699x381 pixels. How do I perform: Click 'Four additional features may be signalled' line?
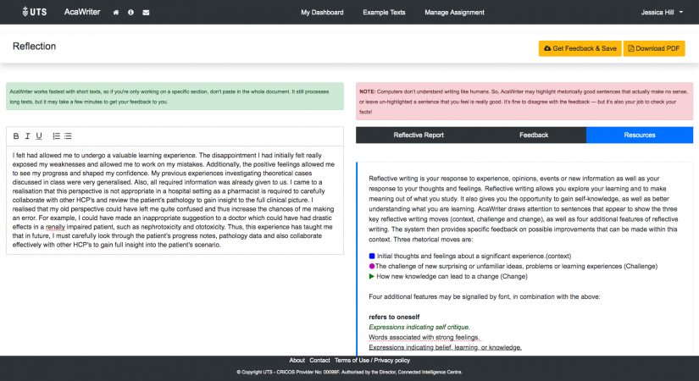[x=484, y=297]
